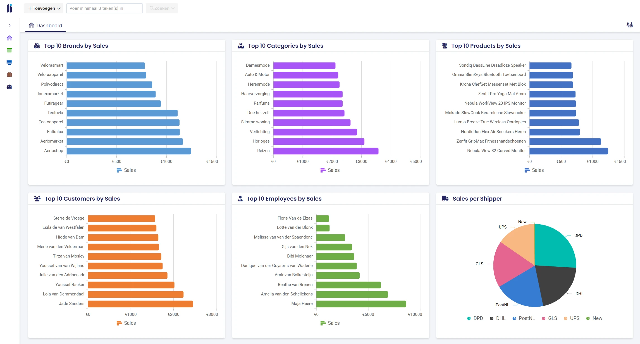Click the Top 10 Customers by Sales icon
The height and width of the screenshot is (344, 640).
tap(37, 199)
